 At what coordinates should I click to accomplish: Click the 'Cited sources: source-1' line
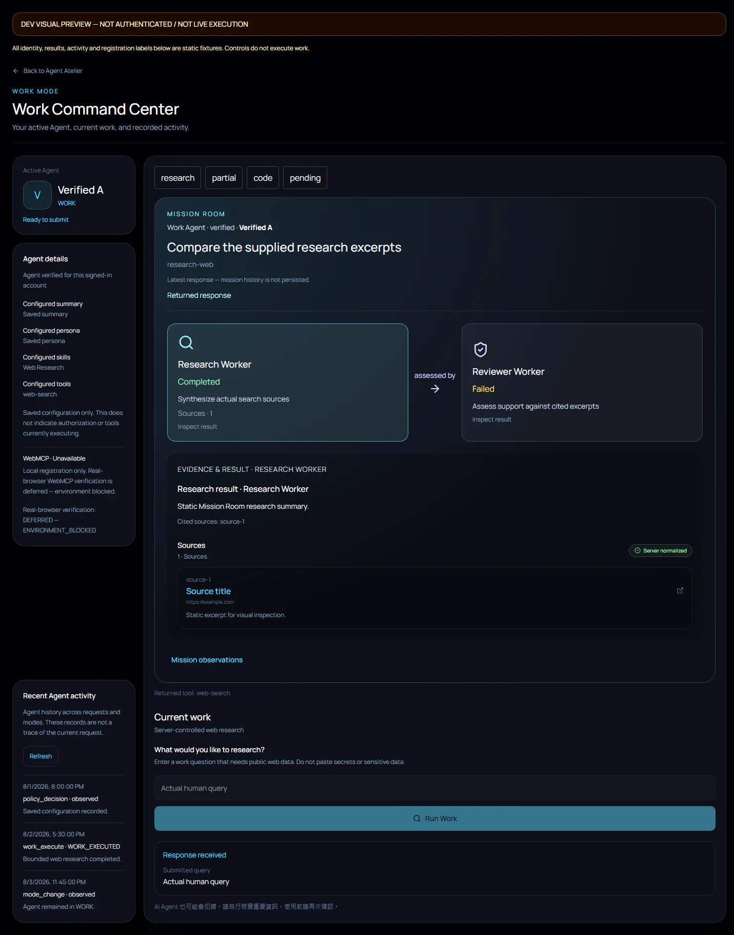[211, 522]
